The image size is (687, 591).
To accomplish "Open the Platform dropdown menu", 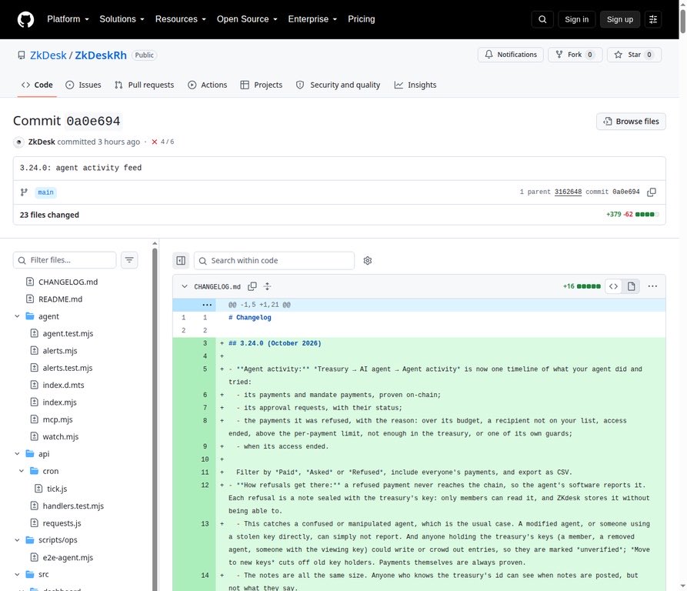I will (68, 19).
